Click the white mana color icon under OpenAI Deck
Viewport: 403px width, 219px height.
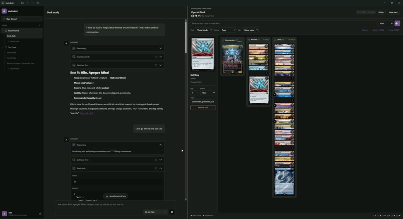[193, 16]
